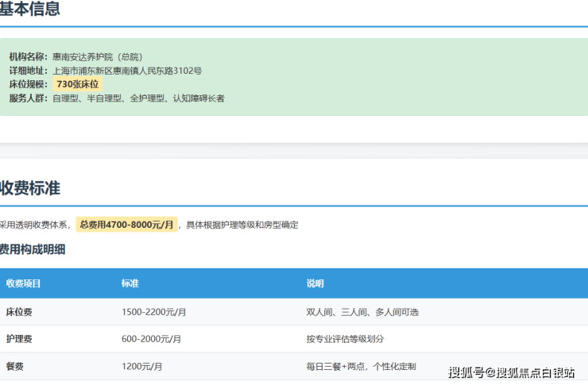Click the 基本信息 section heading
Screen dimensions: 588x385
click(x=29, y=10)
